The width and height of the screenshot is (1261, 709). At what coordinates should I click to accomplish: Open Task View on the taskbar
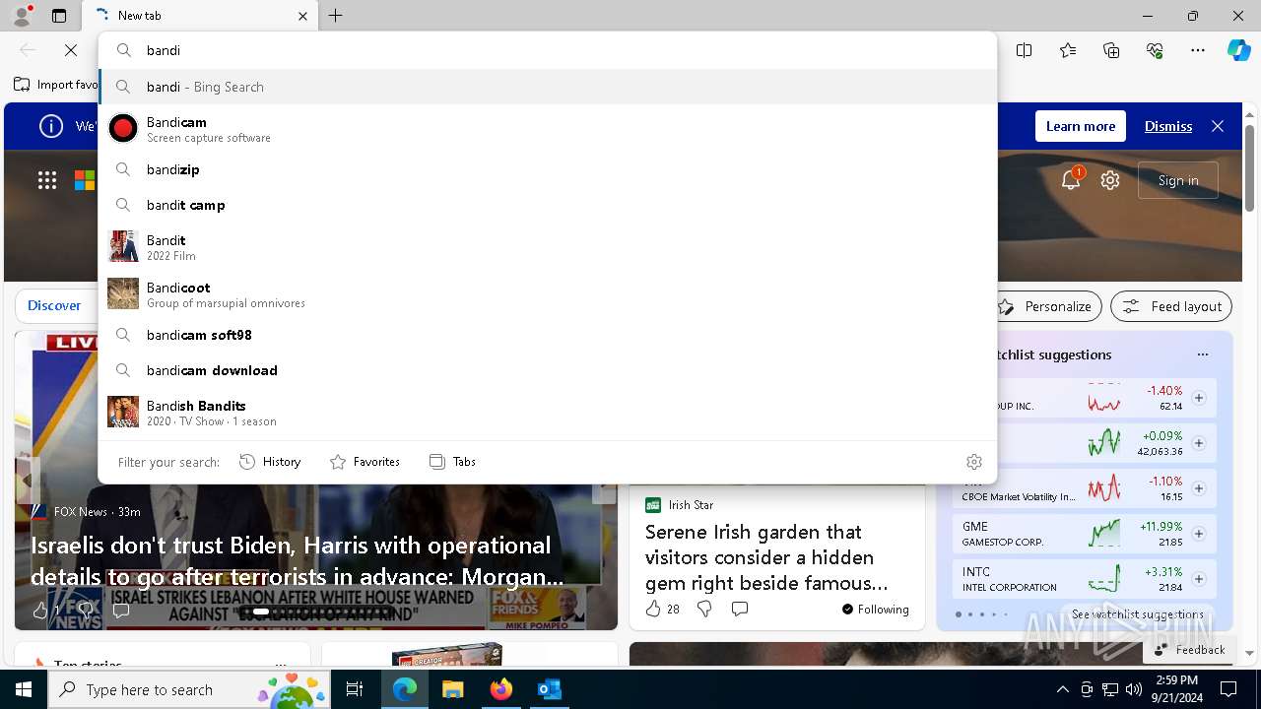pos(355,689)
